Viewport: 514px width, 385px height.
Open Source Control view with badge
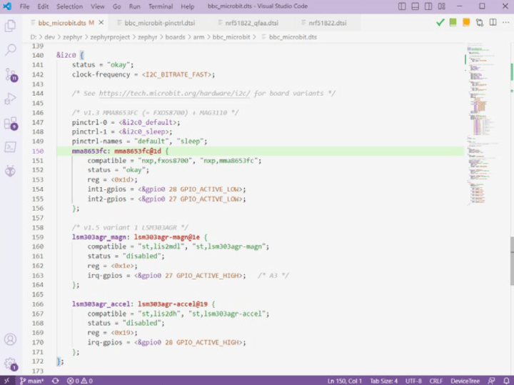[11, 74]
